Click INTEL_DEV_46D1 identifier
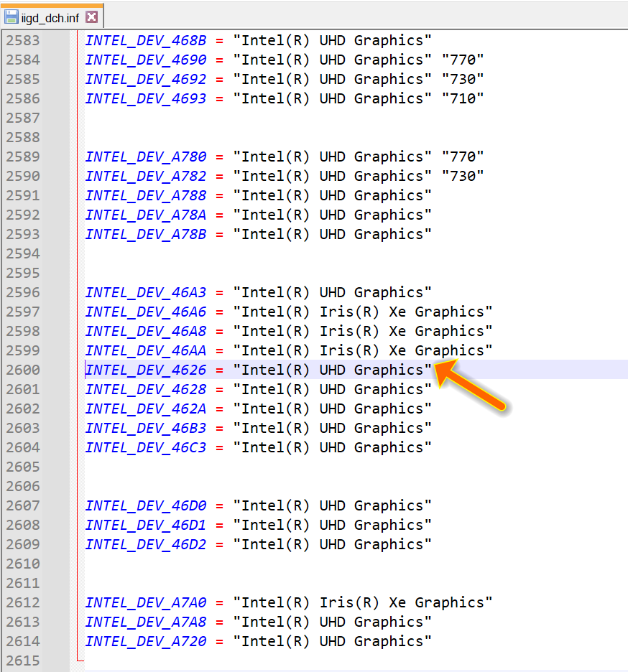Viewport: 628px width, 672px height. pos(146,525)
